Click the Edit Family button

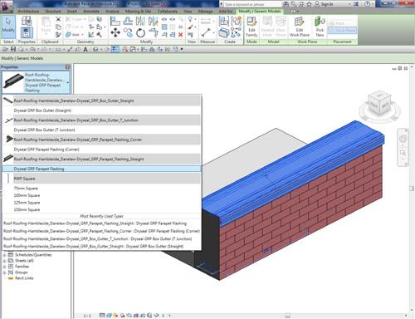[x=251, y=27]
